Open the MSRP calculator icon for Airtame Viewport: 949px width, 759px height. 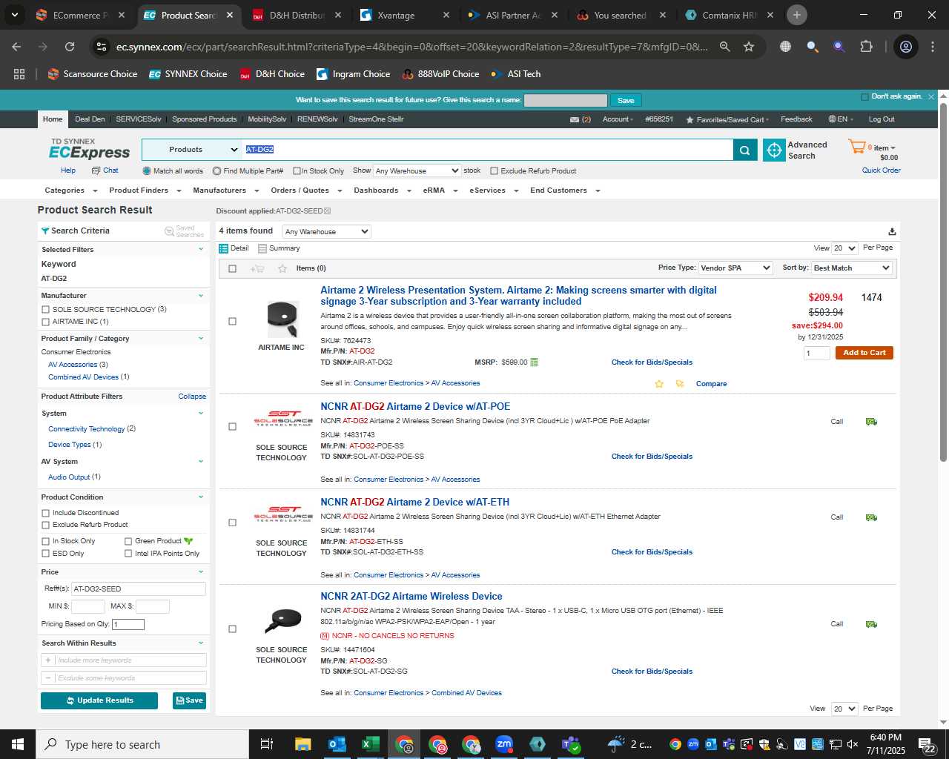535,362
